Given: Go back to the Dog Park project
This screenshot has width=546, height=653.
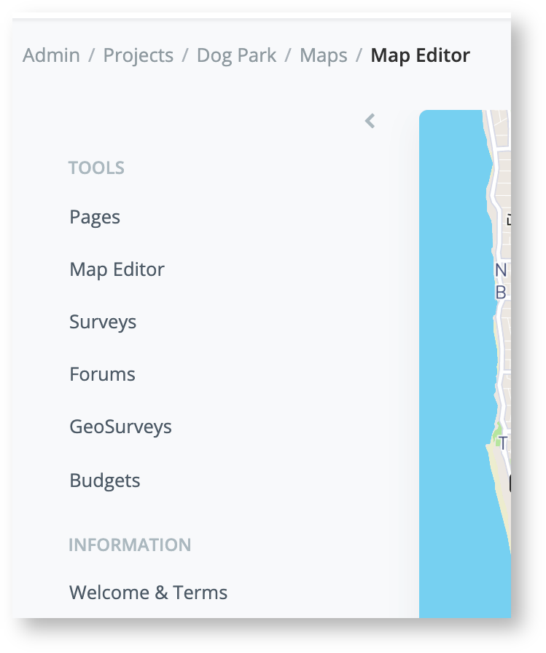Looking at the screenshot, I should tap(236, 55).
